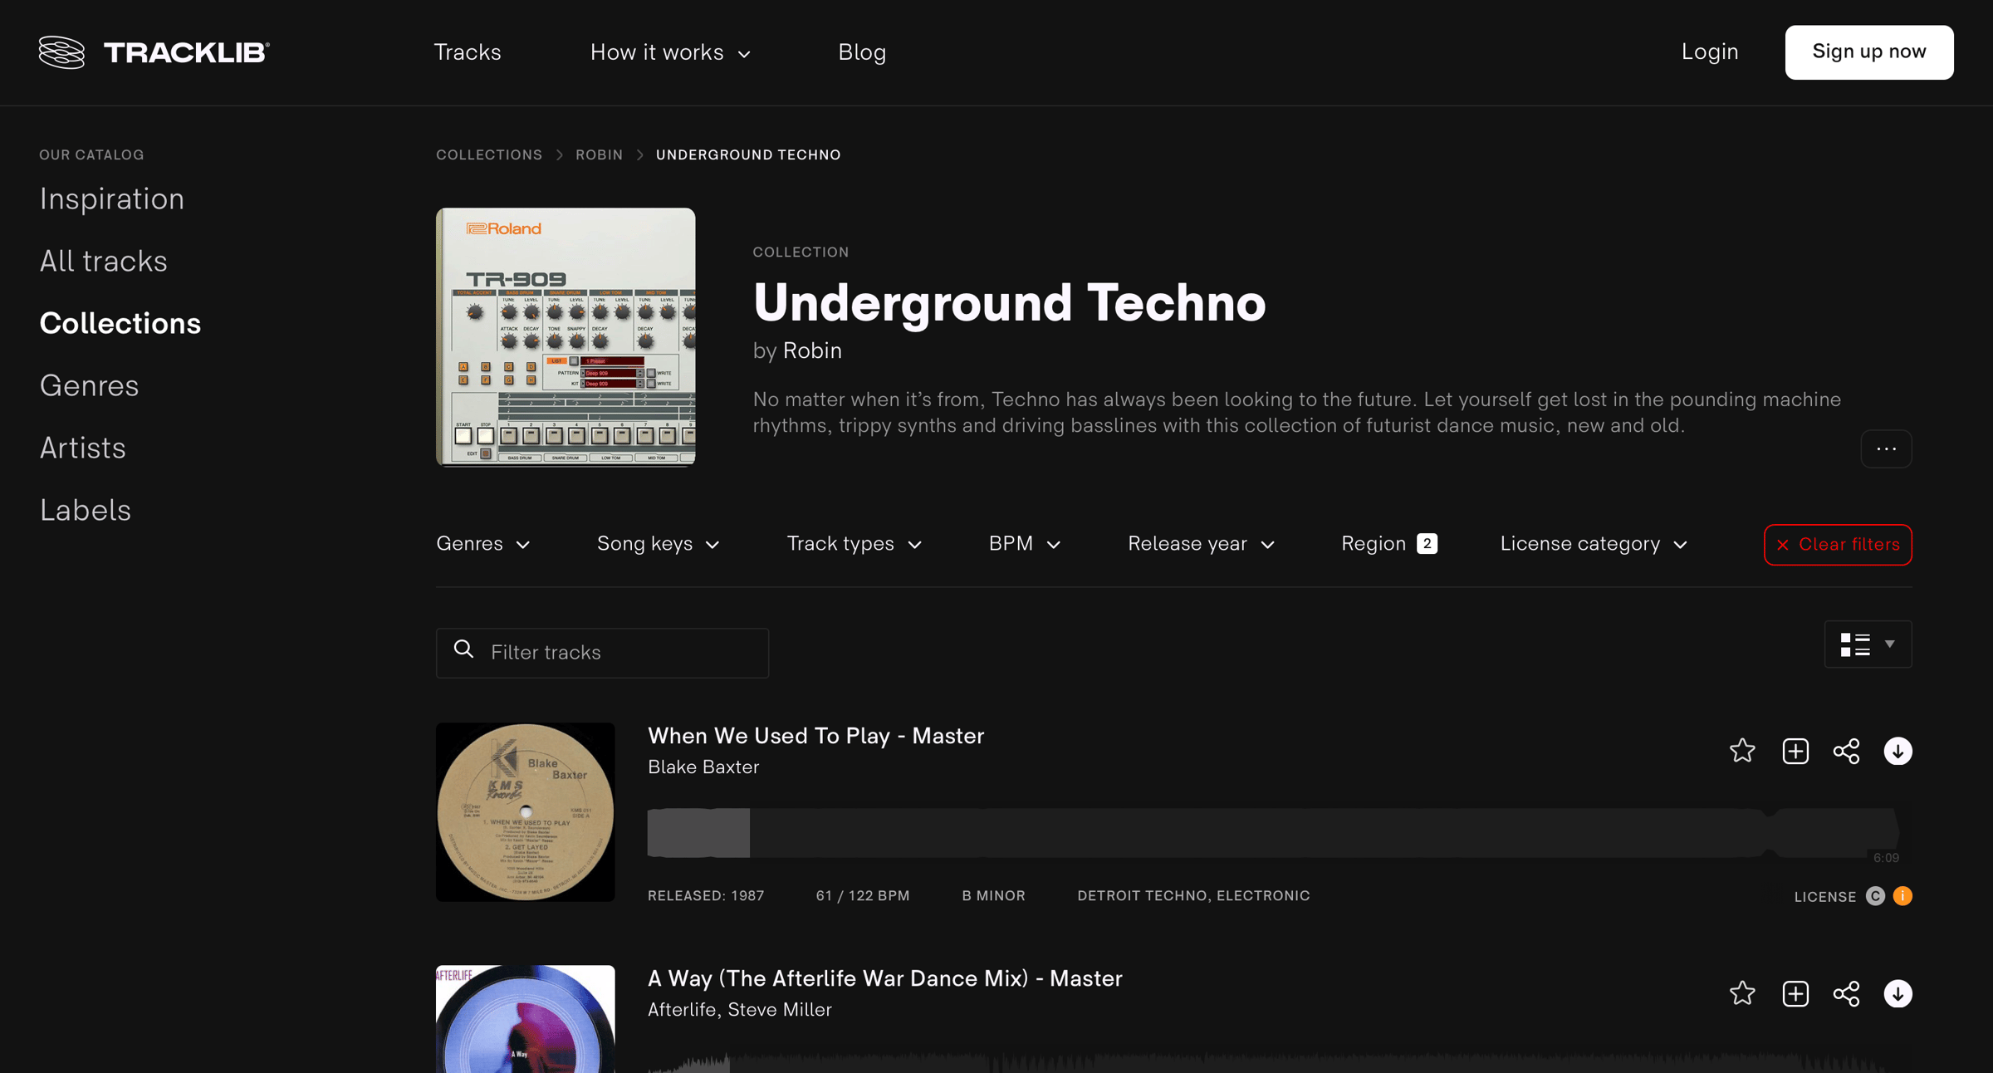Screen dimensions: 1993x1073
Task: Click the Afterlife A Way record artwork
Action: [x=526, y=1019]
